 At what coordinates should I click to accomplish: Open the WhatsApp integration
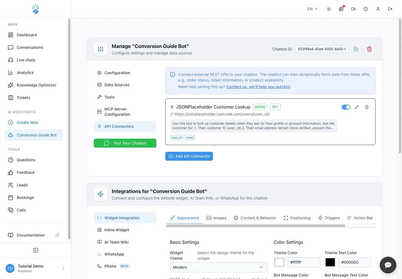pyautogui.click(x=125, y=254)
